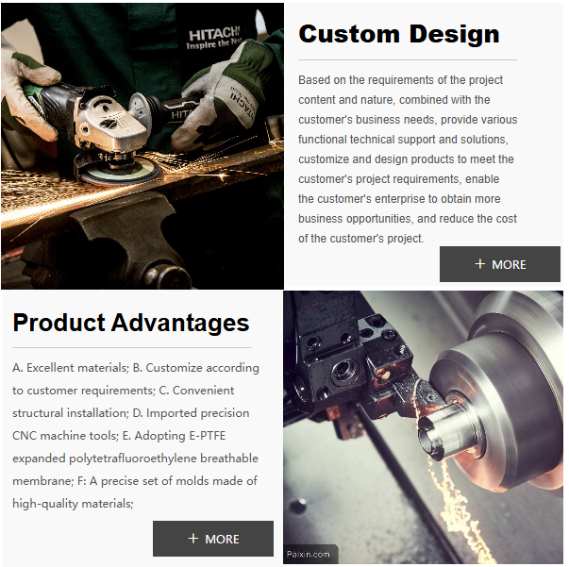Screen dimensions: 569x567
Task: Click the plus icon in Product Advantages' MORE button
Action: [193, 539]
